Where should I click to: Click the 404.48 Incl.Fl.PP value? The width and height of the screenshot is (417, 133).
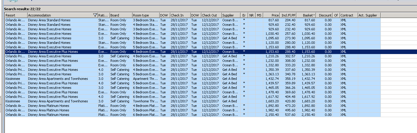(x=290, y=97)
